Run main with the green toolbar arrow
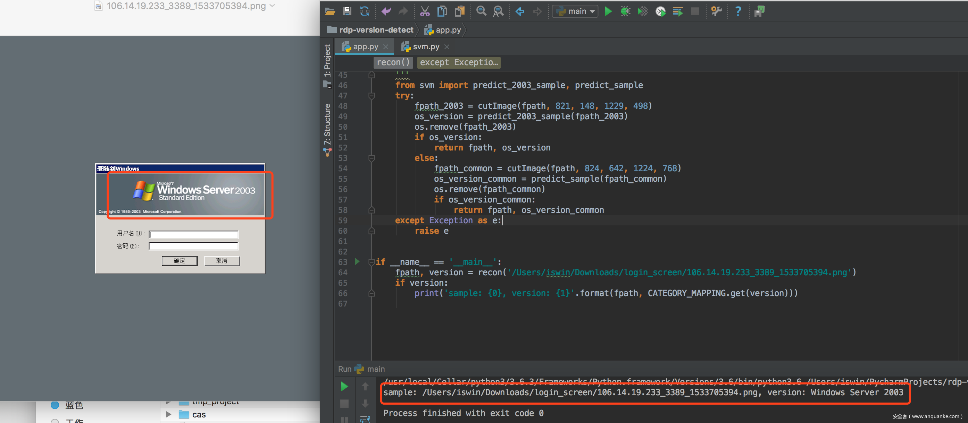 pyautogui.click(x=608, y=11)
